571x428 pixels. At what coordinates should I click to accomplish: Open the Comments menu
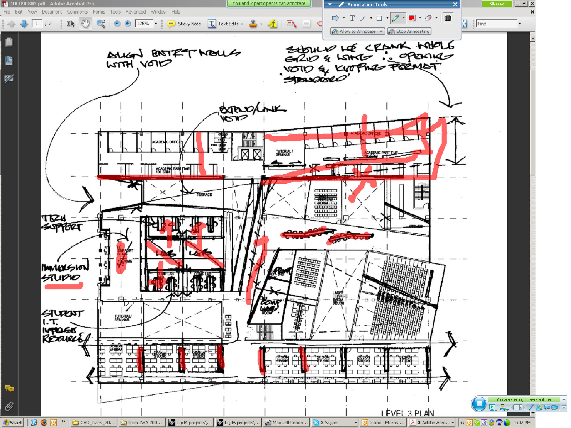(77, 12)
